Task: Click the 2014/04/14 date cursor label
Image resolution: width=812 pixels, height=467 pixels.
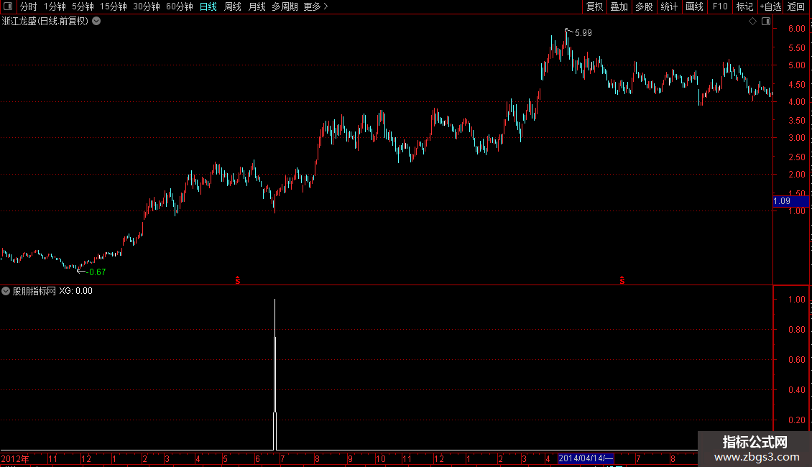Action: 586,458
